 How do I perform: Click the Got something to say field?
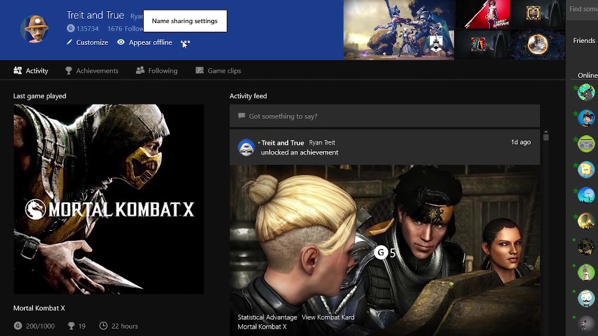tap(384, 116)
